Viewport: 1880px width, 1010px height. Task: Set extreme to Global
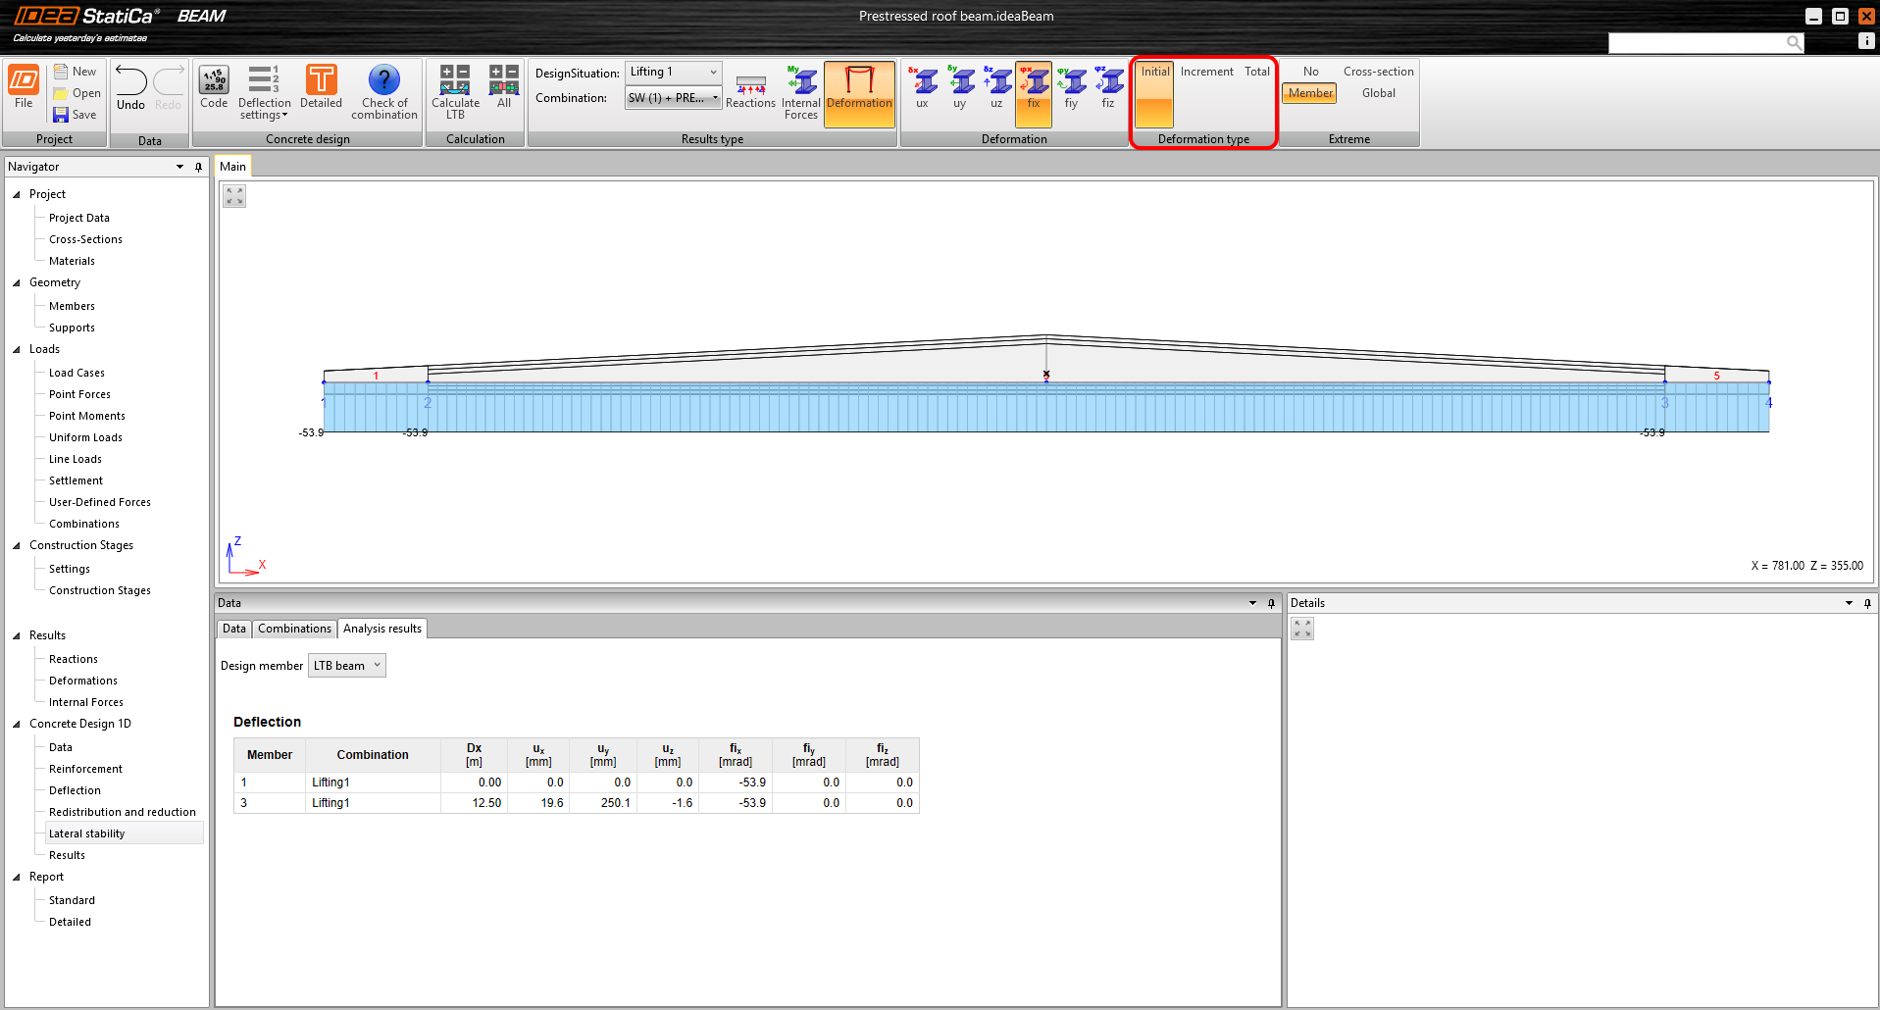pyautogui.click(x=1378, y=93)
